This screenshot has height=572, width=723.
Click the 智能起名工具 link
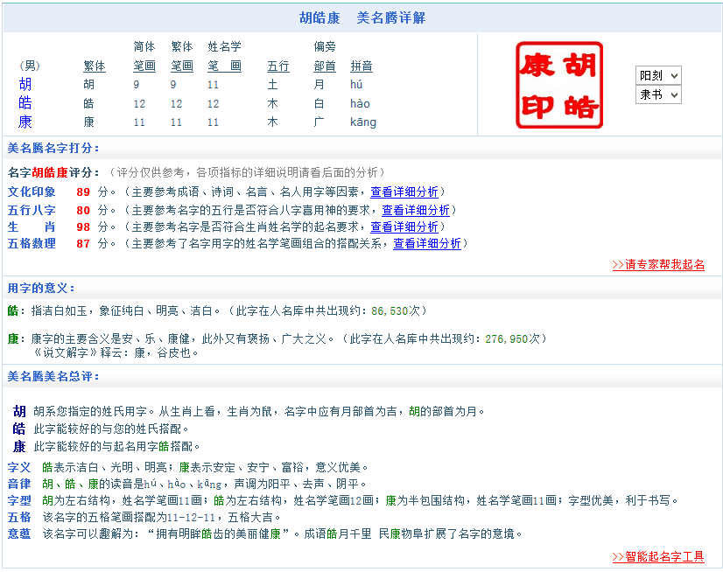pyautogui.click(x=658, y=556)
